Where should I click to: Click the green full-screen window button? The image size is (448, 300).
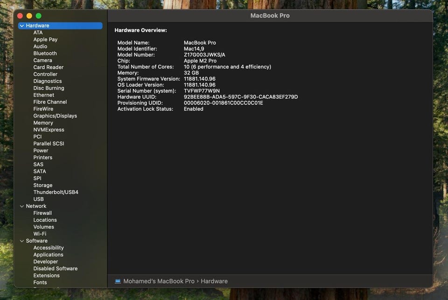click(39, 16)
